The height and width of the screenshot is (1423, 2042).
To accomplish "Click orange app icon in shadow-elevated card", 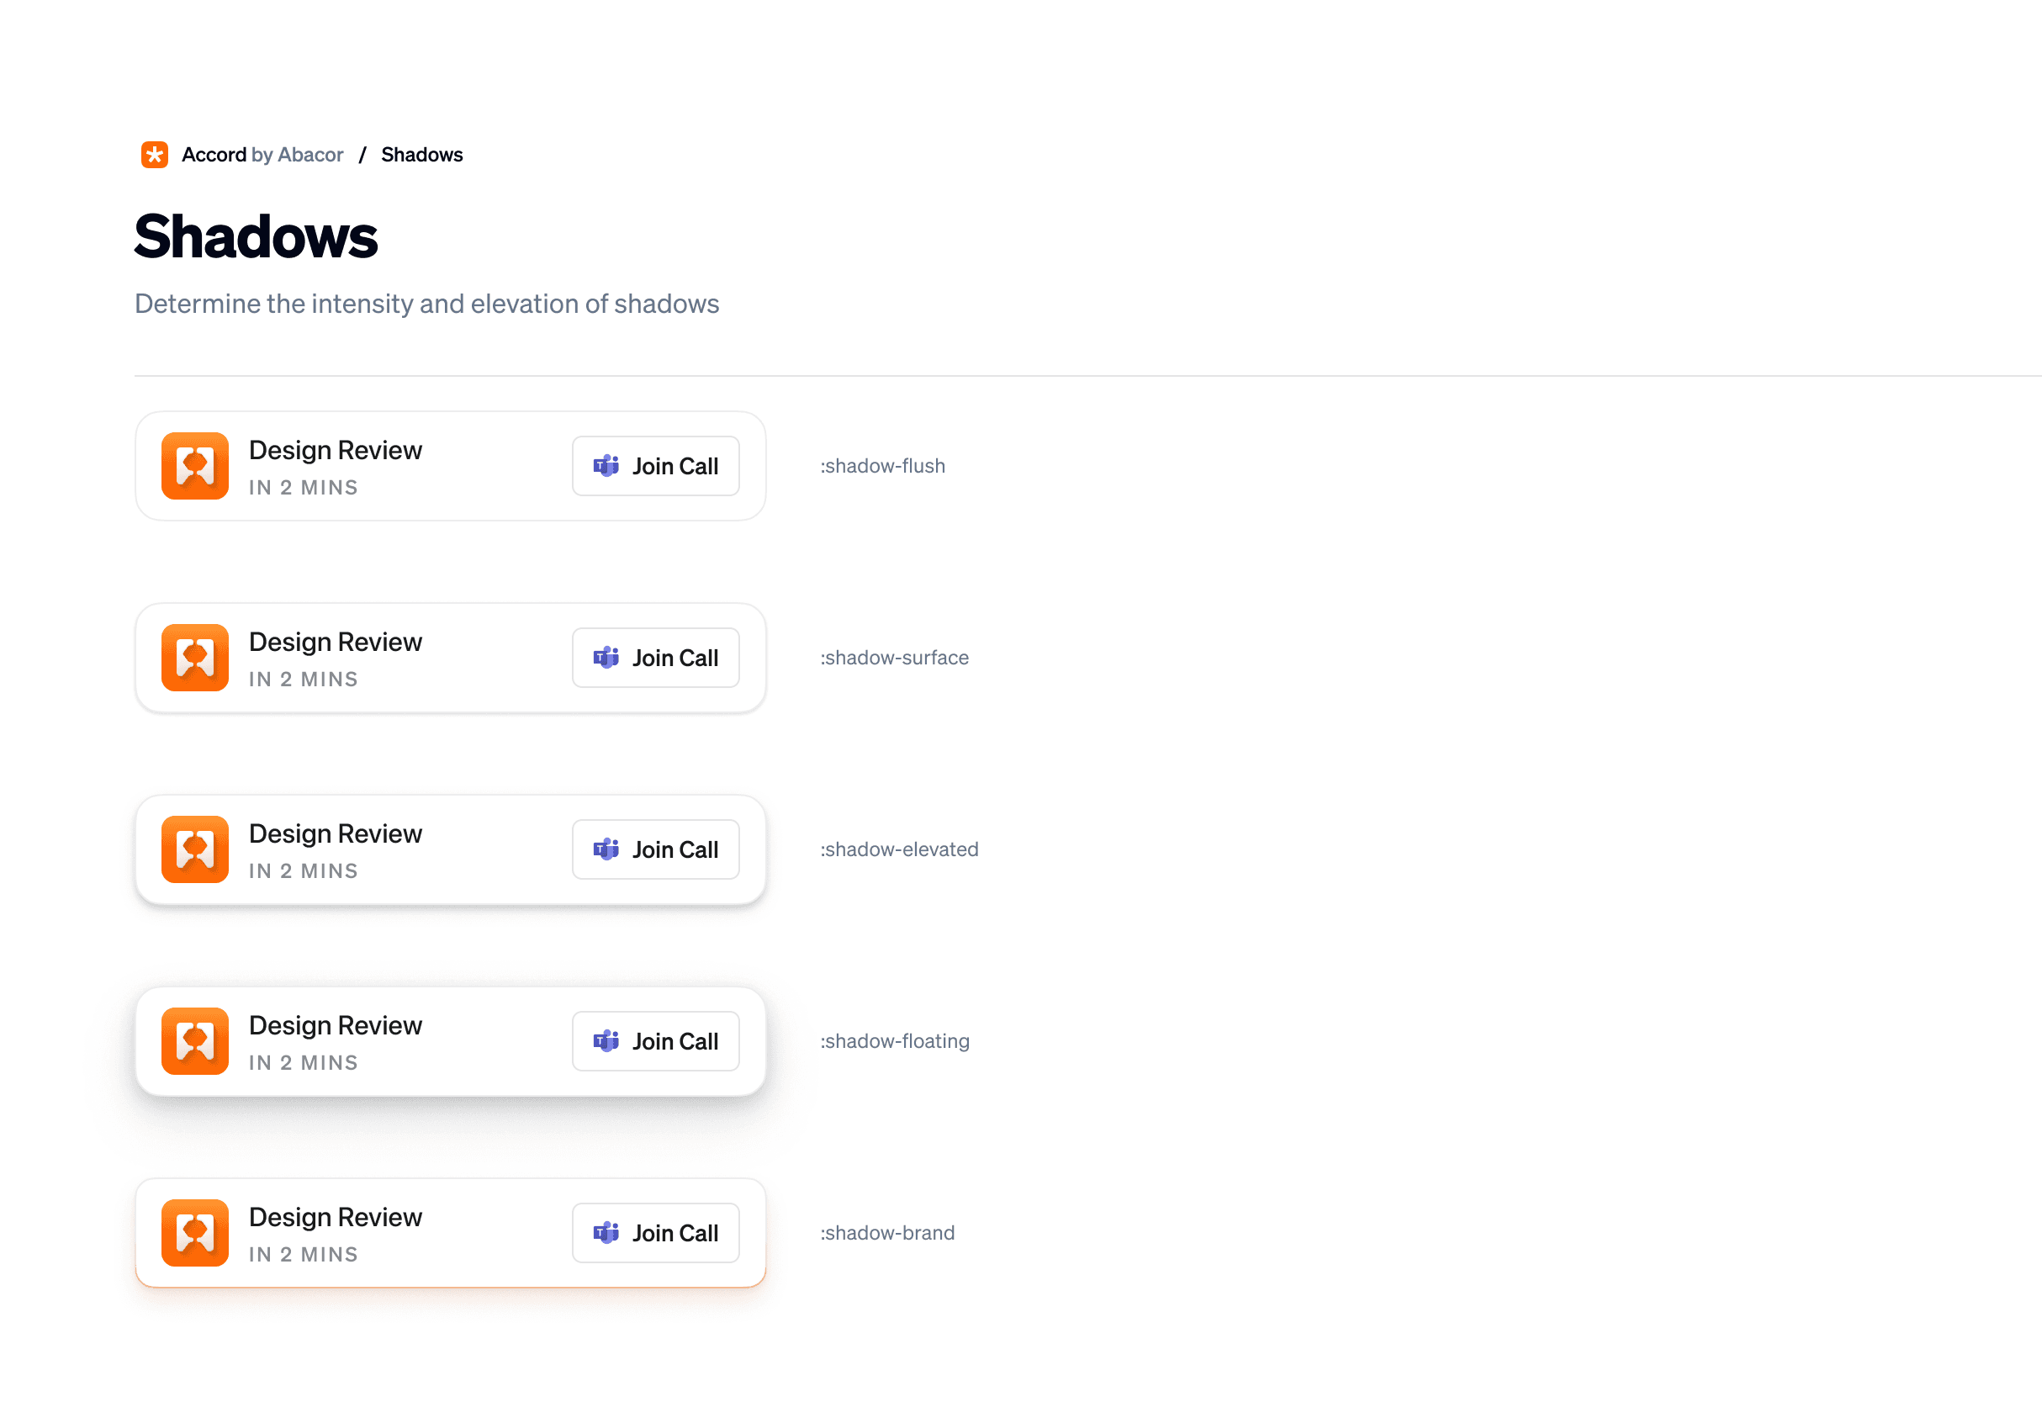I will tap(195, 849).
